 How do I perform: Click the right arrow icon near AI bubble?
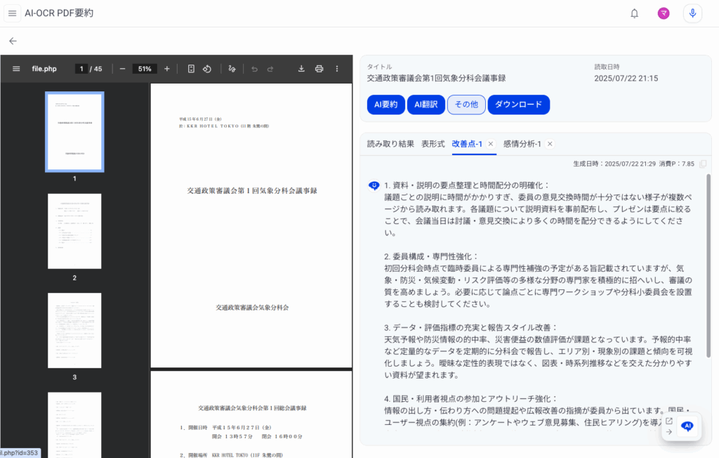click(x=669, y=432)
